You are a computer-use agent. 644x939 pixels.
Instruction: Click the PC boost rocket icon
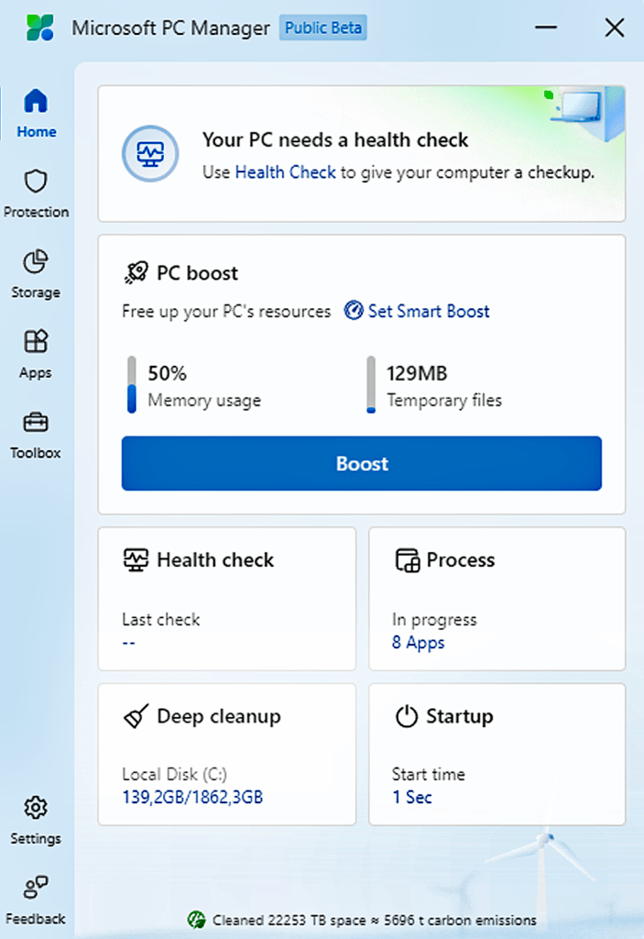[x=136, y=272]
